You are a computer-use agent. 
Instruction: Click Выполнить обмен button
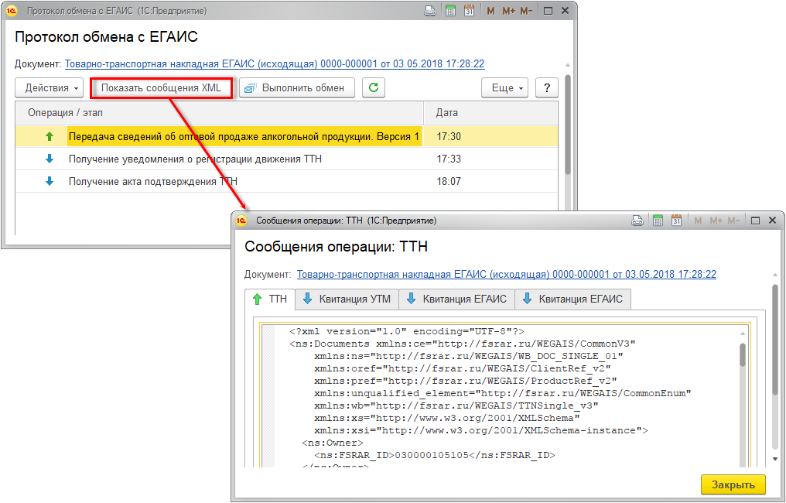pyautogui.click(x=297, y=87)
